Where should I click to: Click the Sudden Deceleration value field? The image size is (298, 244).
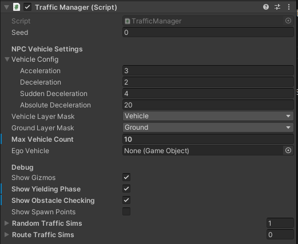pyautogui.click(x=208, y=94)
